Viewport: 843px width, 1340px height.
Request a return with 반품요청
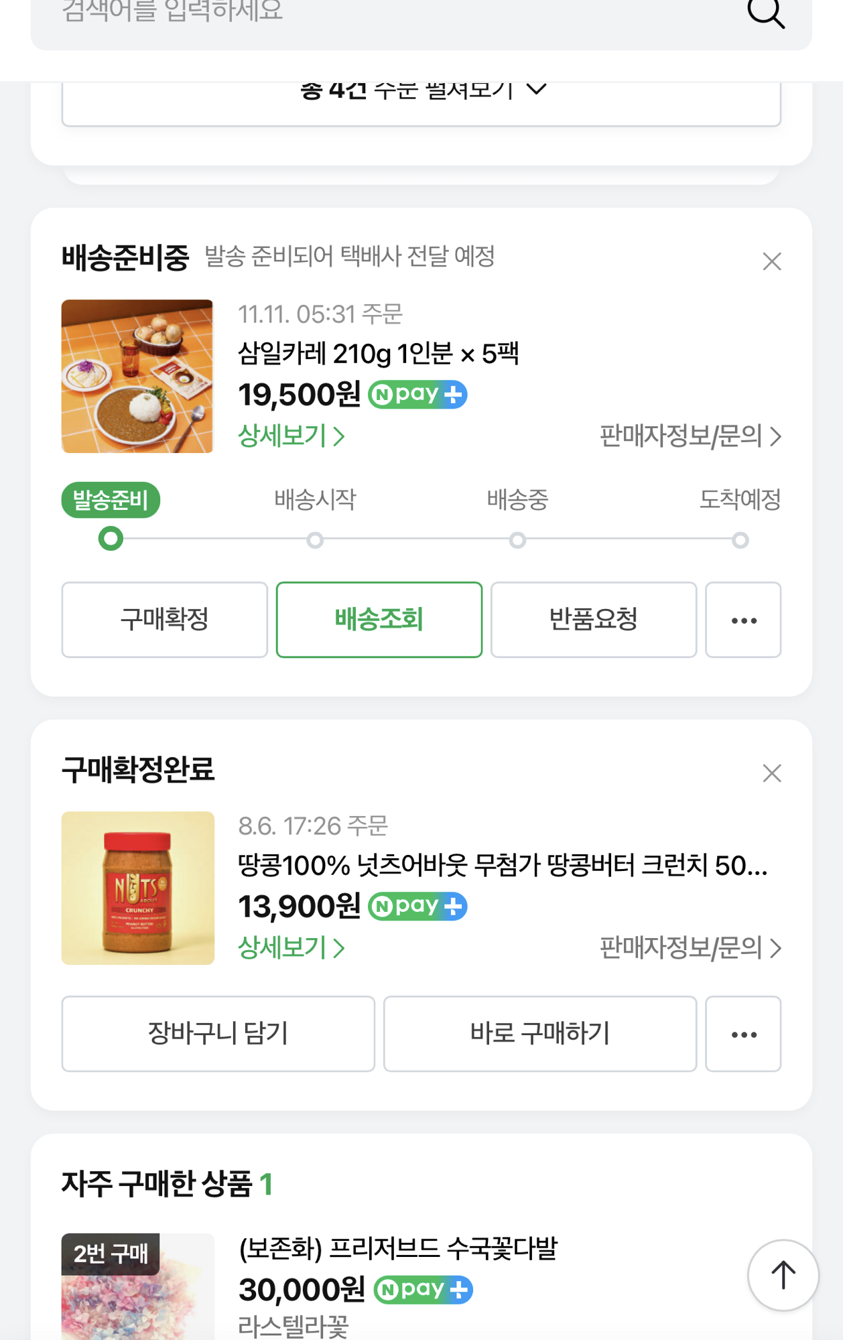[x=594, y=620]
